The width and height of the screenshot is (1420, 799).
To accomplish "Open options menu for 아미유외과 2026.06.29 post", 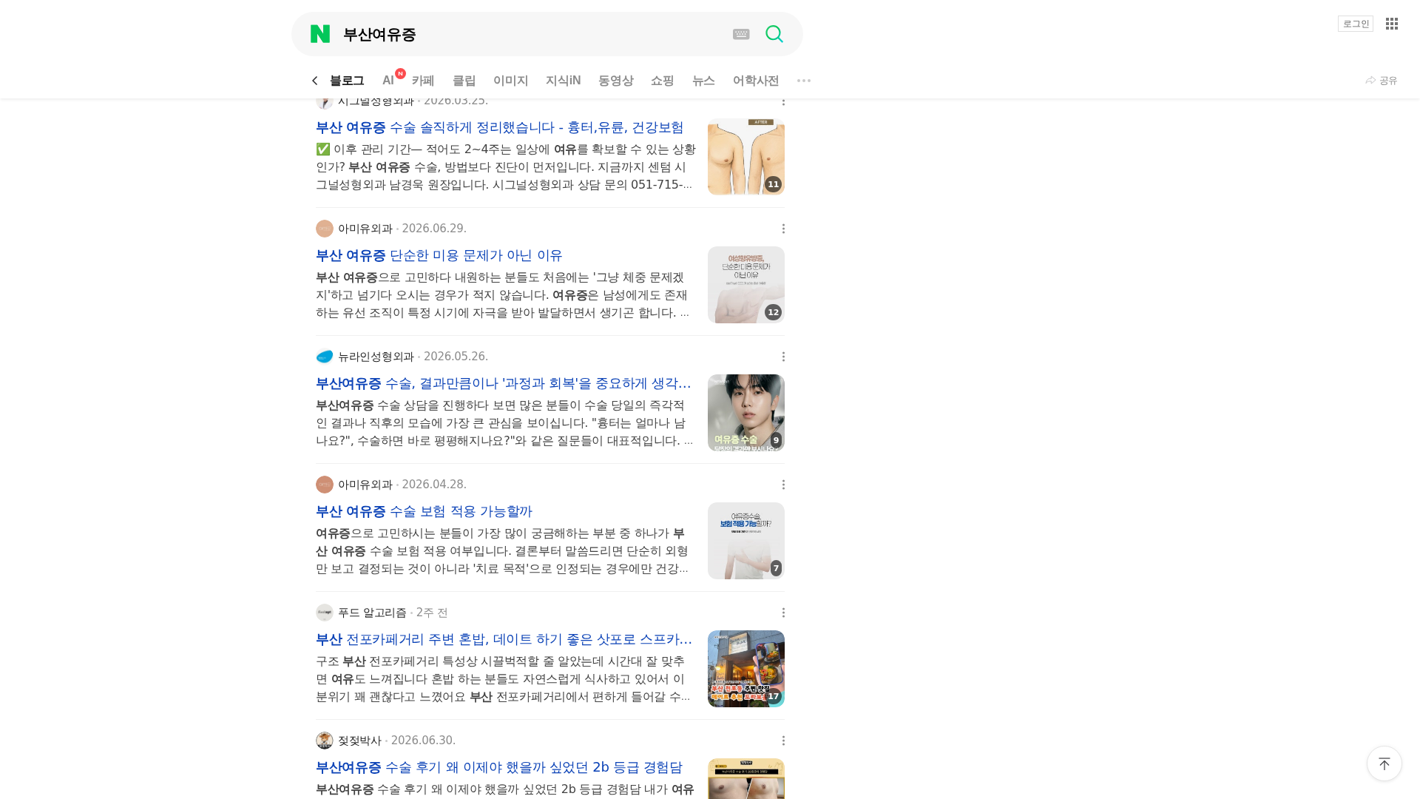I will pyautogui.click(x=783, y=229).
